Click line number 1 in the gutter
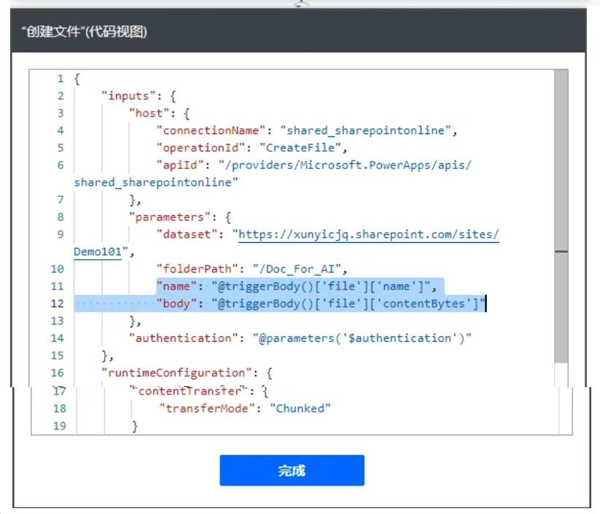The image size is (600, 514). click(x=60, y=78)
